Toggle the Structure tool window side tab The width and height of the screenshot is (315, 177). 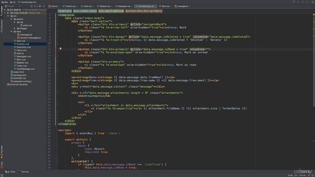pyautogui.click(x=1, y=26)
